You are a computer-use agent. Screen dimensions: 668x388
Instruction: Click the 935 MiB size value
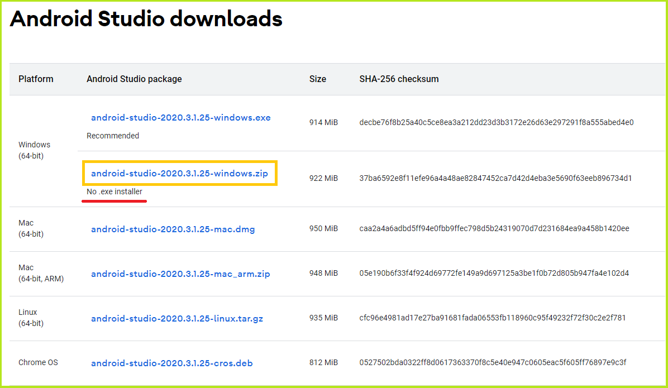click(323, 318)
